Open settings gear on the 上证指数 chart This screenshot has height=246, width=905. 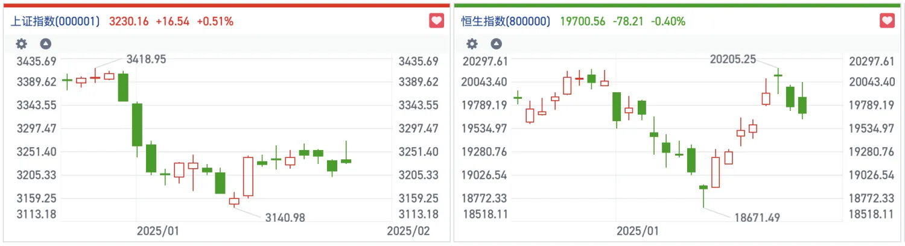pos(22,43)
